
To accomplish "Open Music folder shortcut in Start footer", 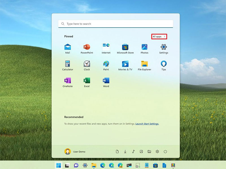I will coord(133,152).
